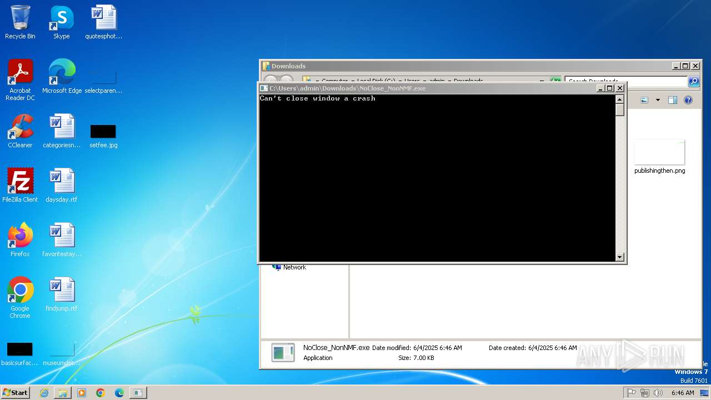Click the console output text line

(317, 98)
